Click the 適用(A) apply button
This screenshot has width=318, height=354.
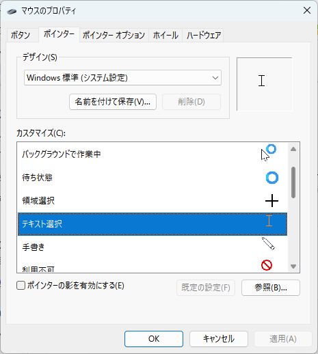[283, 339]
